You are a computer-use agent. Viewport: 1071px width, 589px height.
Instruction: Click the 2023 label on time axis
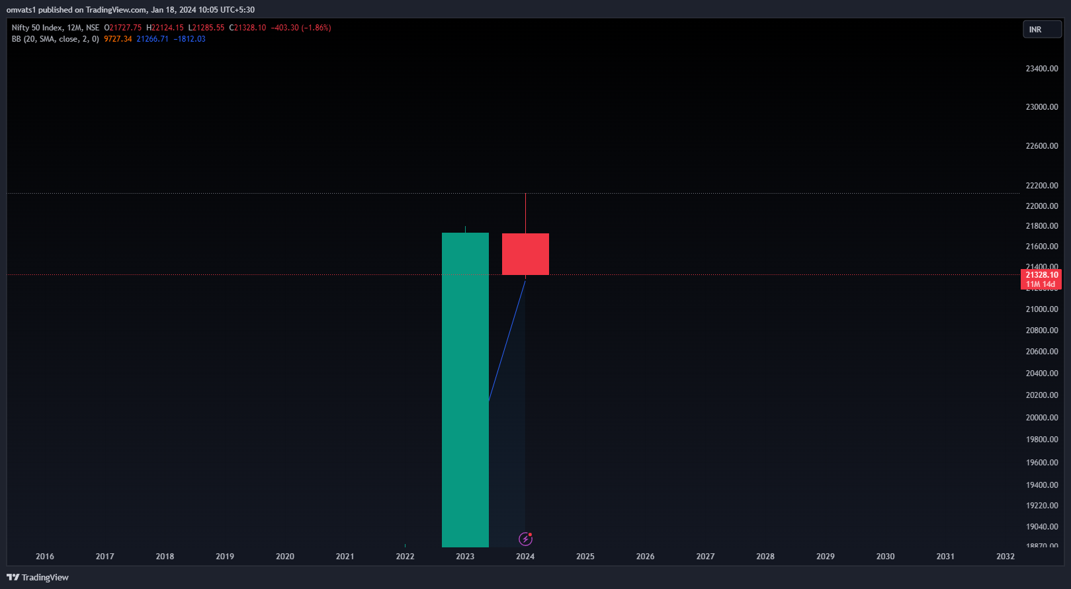[465, 557]
